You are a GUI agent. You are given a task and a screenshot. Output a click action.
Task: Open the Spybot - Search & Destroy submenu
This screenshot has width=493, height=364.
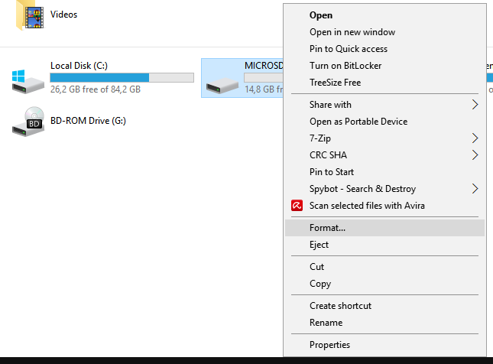tap(362, 189)
